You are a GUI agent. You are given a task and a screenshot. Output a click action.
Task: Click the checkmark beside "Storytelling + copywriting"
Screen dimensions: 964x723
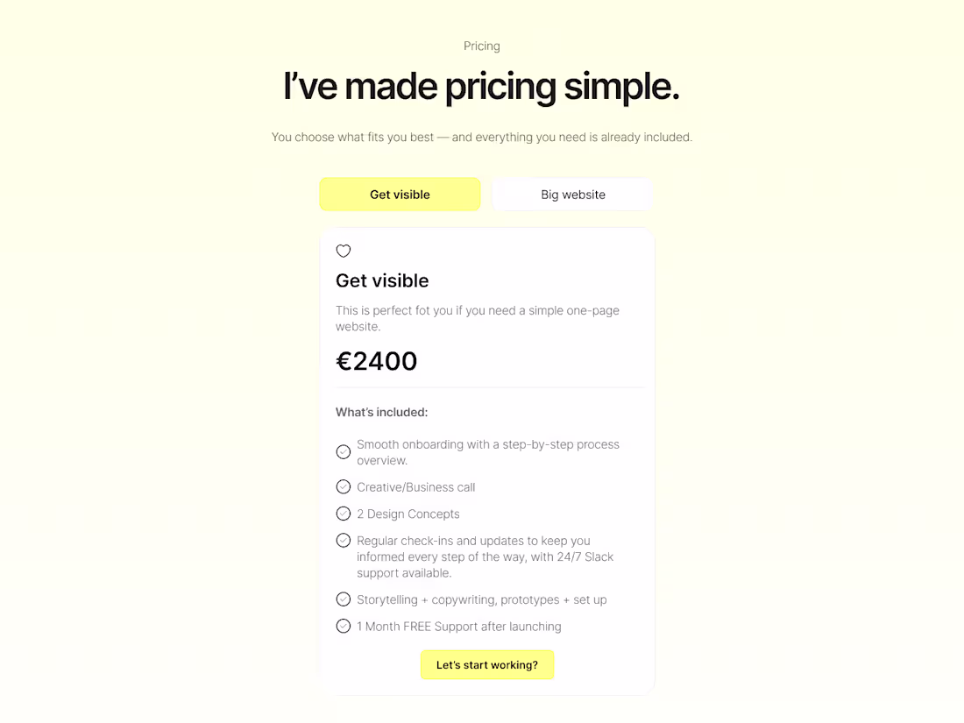(x=343, y=599)
